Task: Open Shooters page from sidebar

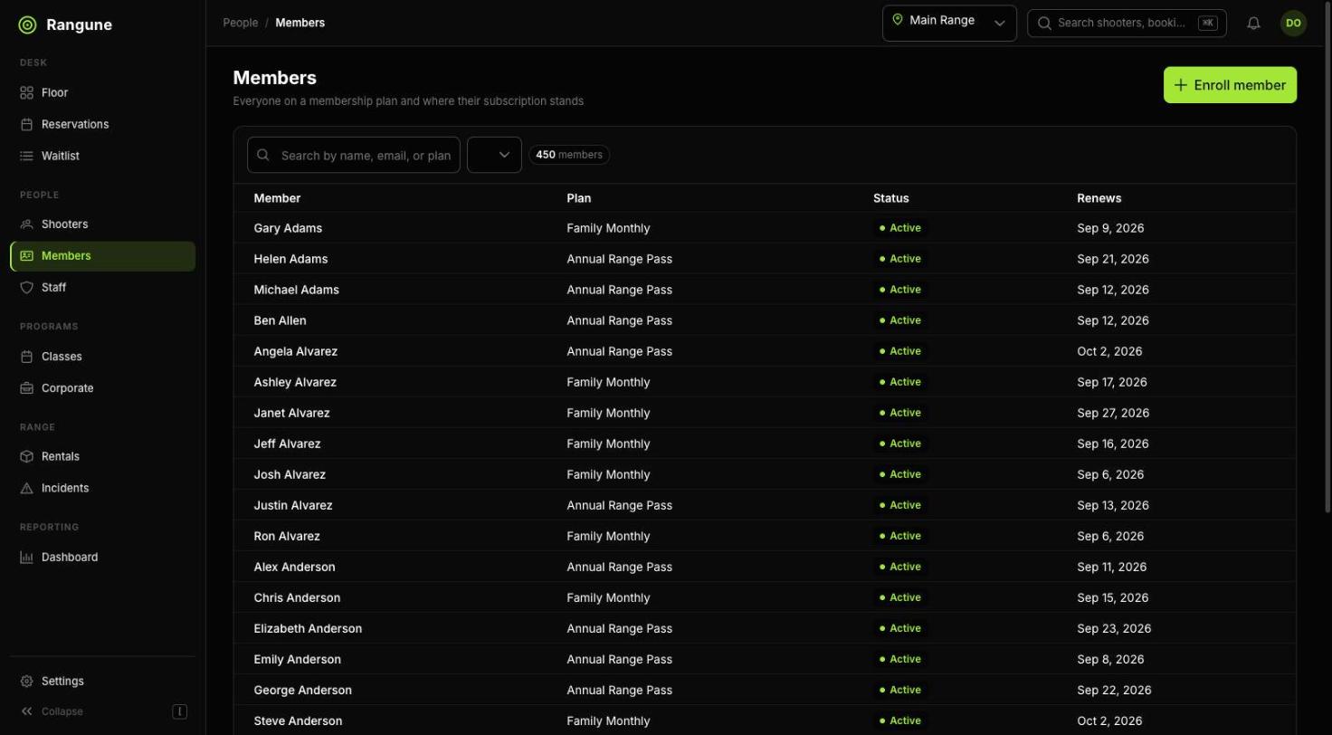Action: 102,224
